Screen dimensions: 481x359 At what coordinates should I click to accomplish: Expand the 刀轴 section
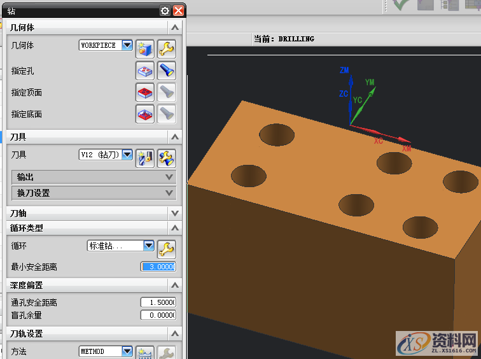coord(93,213)
